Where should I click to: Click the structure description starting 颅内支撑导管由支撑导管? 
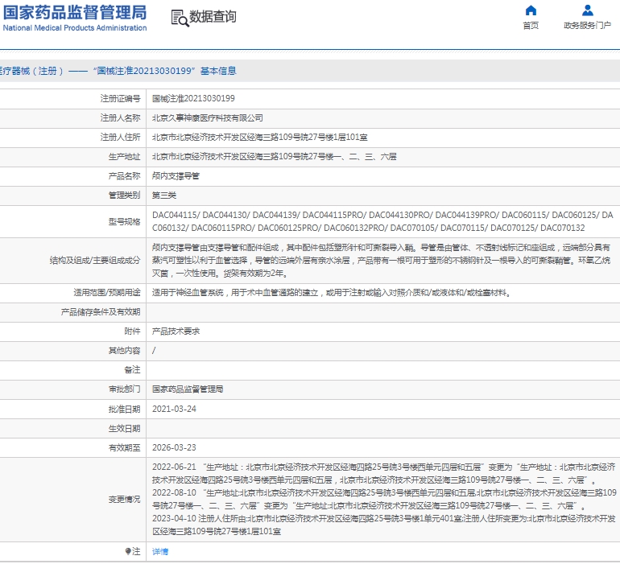pos(381,260)
